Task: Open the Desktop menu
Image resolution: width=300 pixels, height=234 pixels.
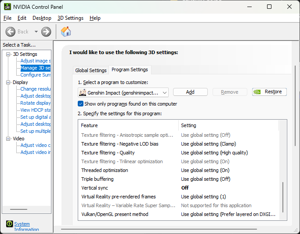Action: [42, 18]
